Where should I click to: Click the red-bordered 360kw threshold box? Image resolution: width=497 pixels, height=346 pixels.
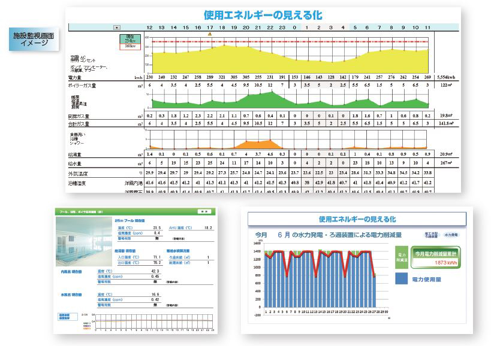pos(130,47)
